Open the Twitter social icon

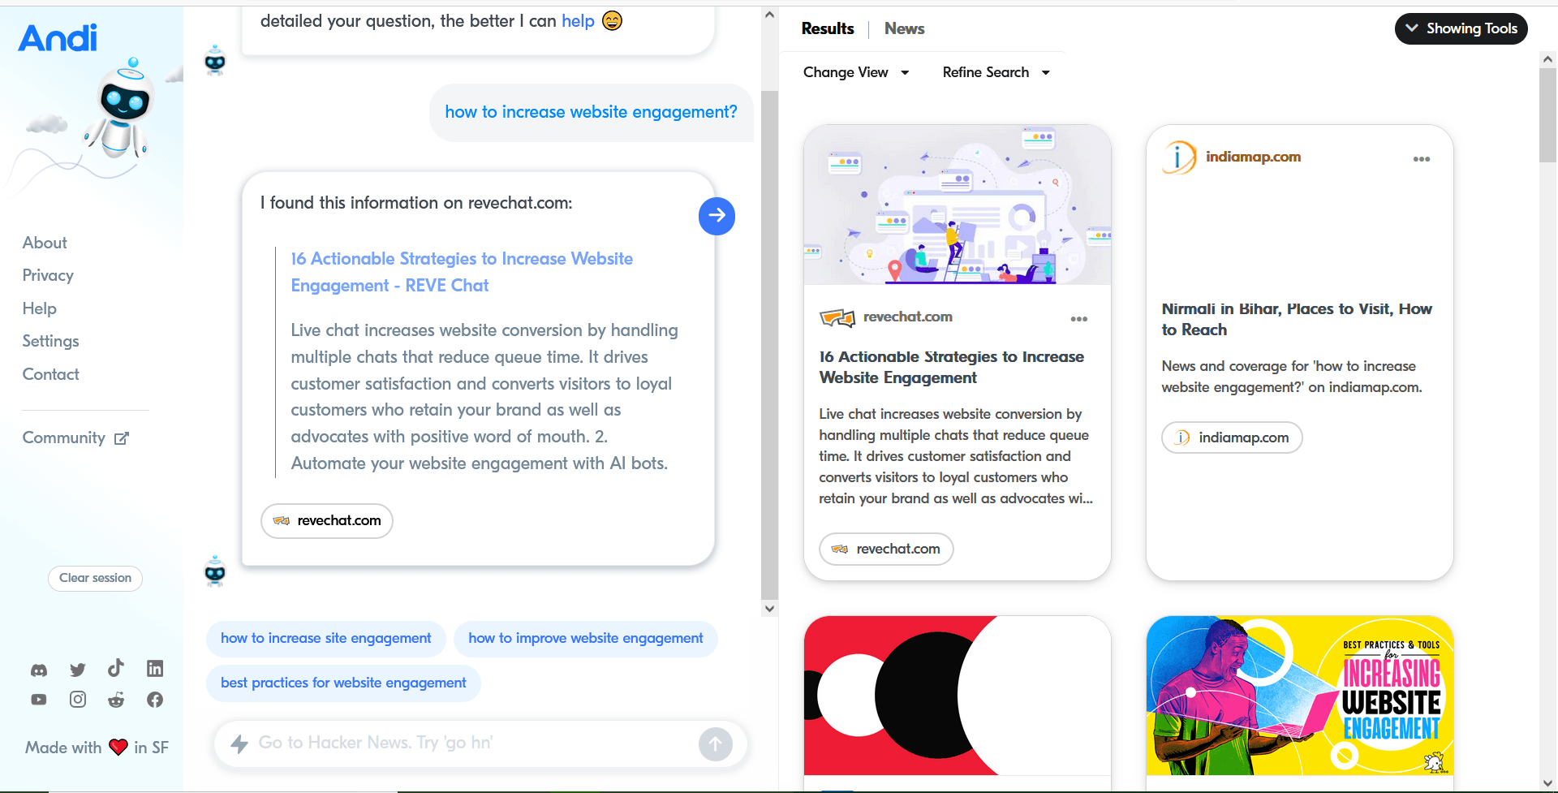coord(78,670)
